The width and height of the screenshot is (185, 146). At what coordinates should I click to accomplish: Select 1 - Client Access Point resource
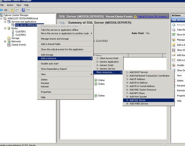coord(108,58)
